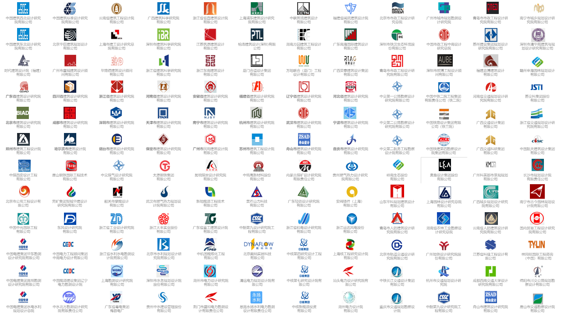Select the orange TYLIN logo

tap(537, 244)
